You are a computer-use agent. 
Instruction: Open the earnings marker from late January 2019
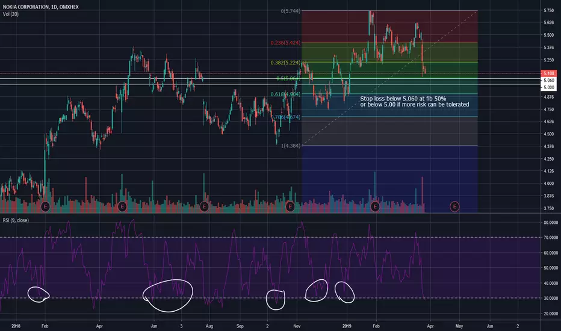point(375,206)
